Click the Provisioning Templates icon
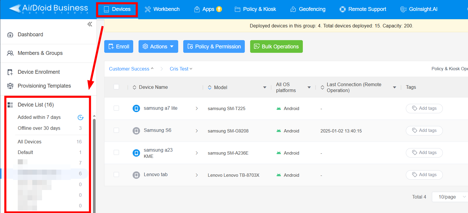The image size is (468, 213). (10, 86)
